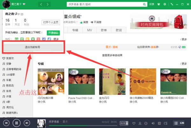Toggle the lyrics (词) display icon

(x=159, y=123)
